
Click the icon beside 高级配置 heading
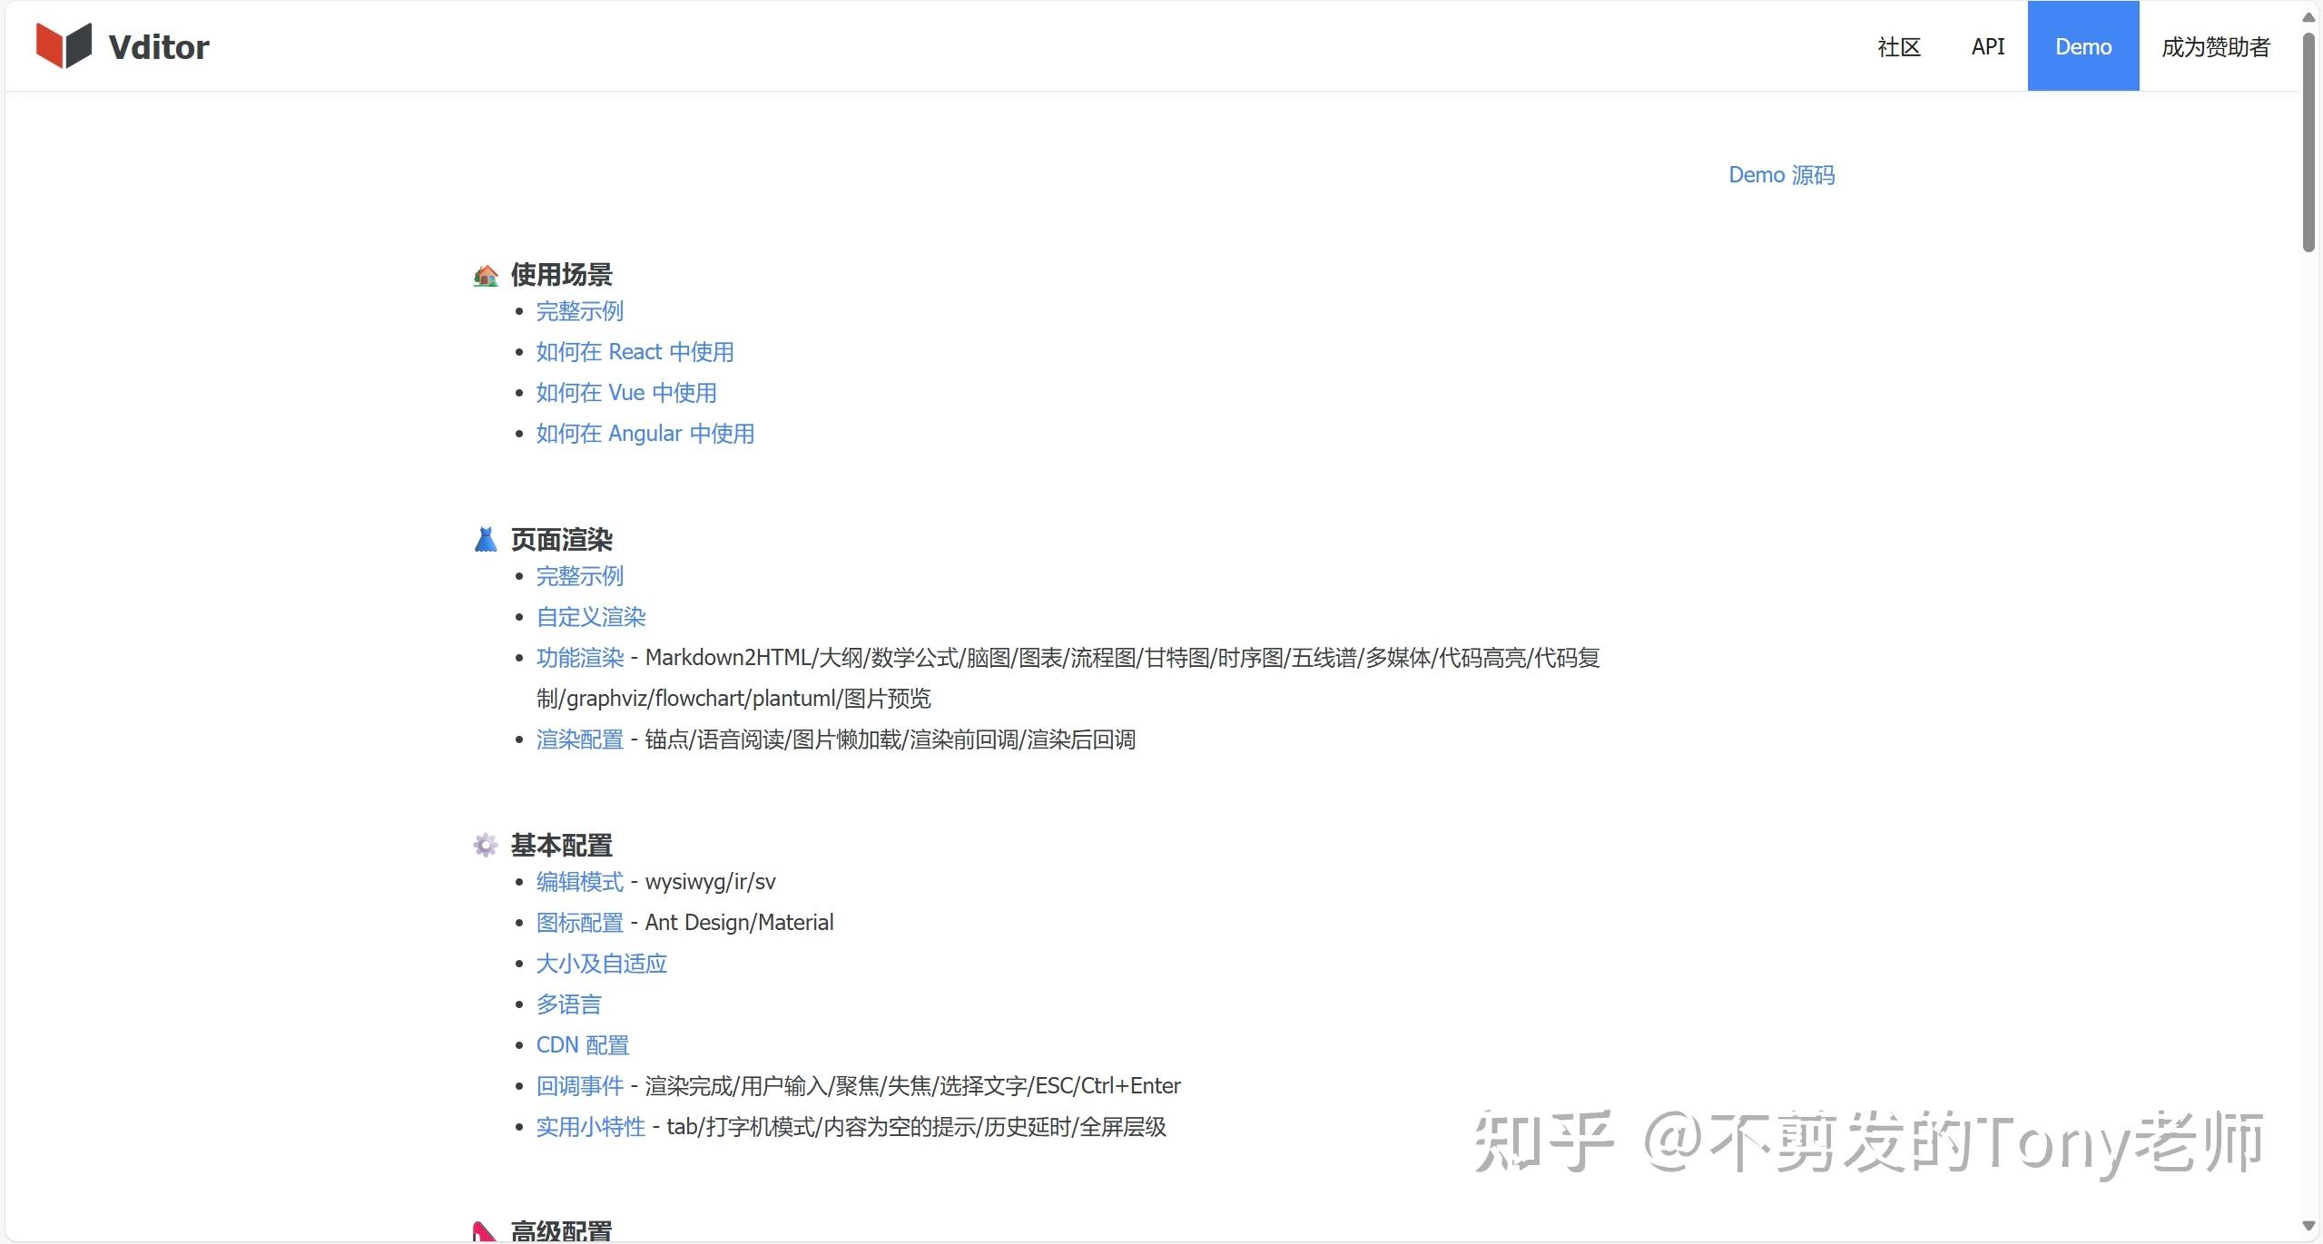(486, 1230)
